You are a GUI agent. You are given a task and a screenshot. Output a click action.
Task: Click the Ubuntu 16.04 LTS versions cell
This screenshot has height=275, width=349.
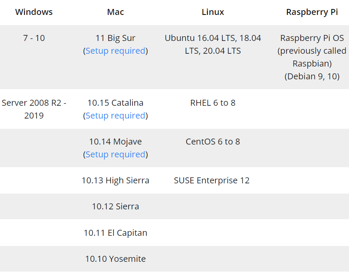coord(213,44)
